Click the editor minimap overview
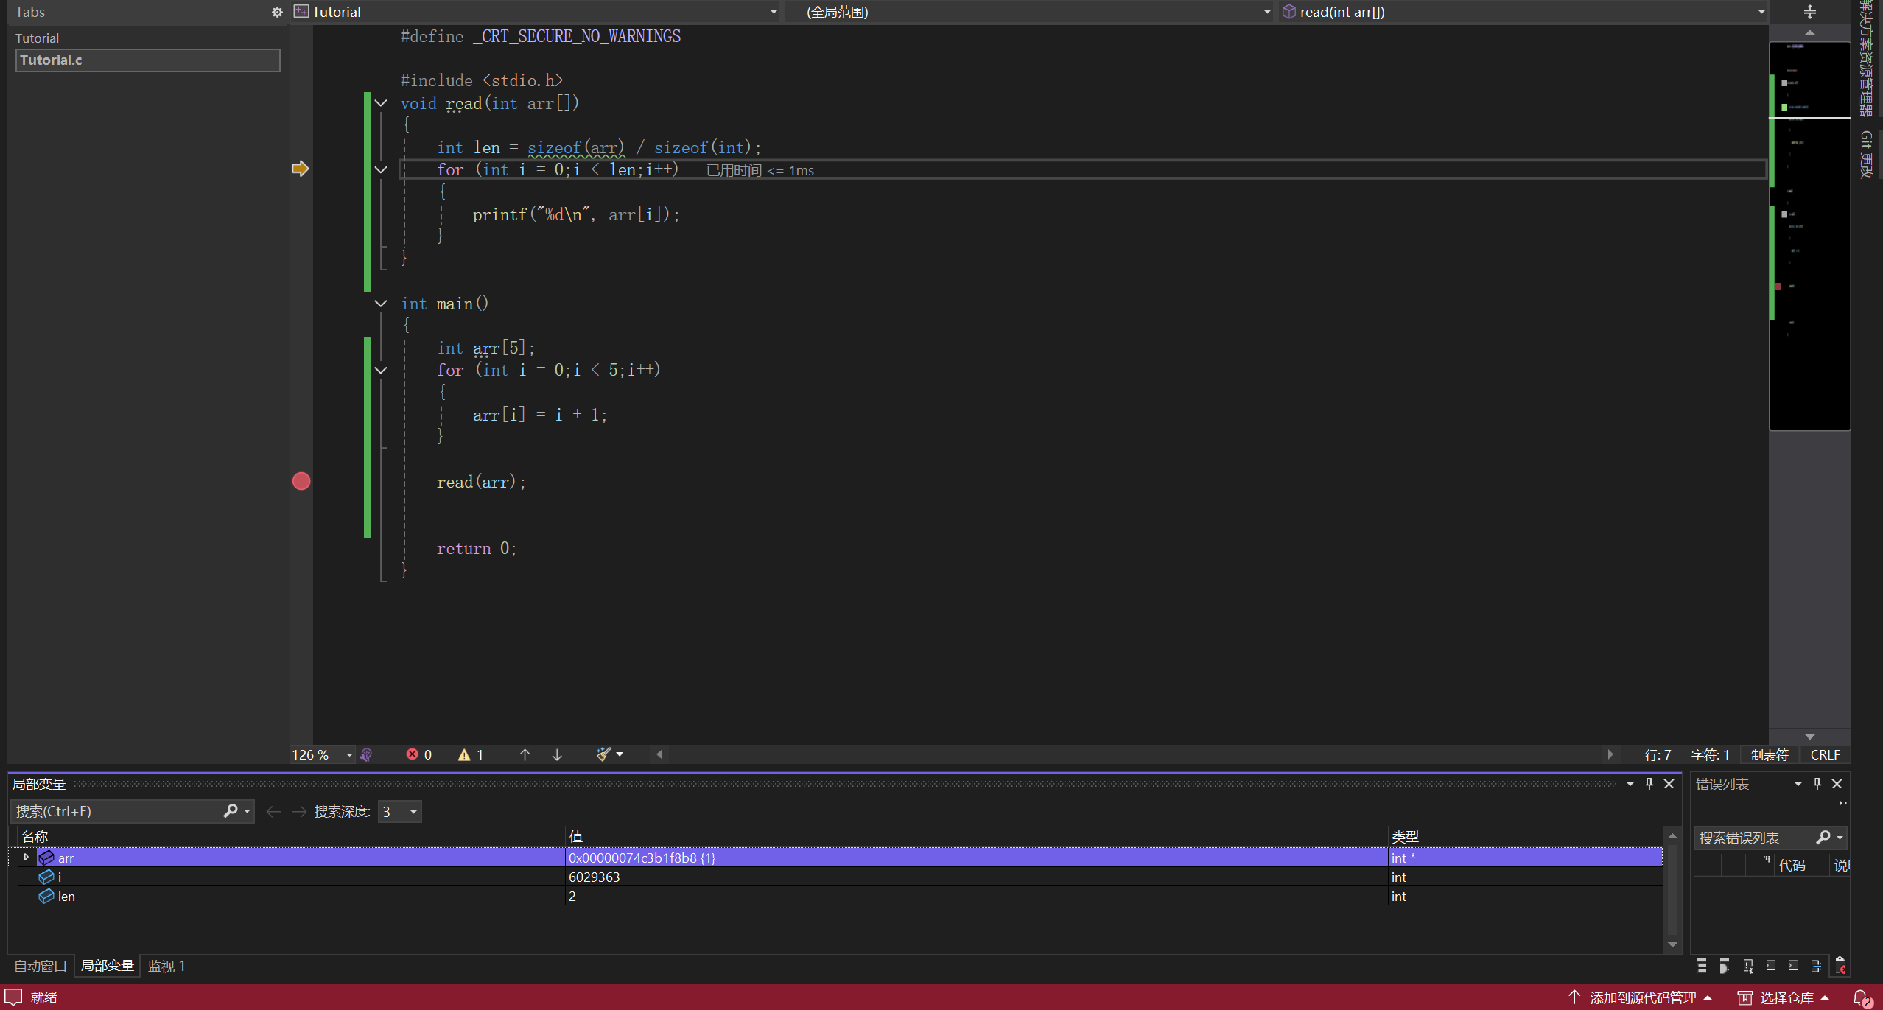 1809,236
